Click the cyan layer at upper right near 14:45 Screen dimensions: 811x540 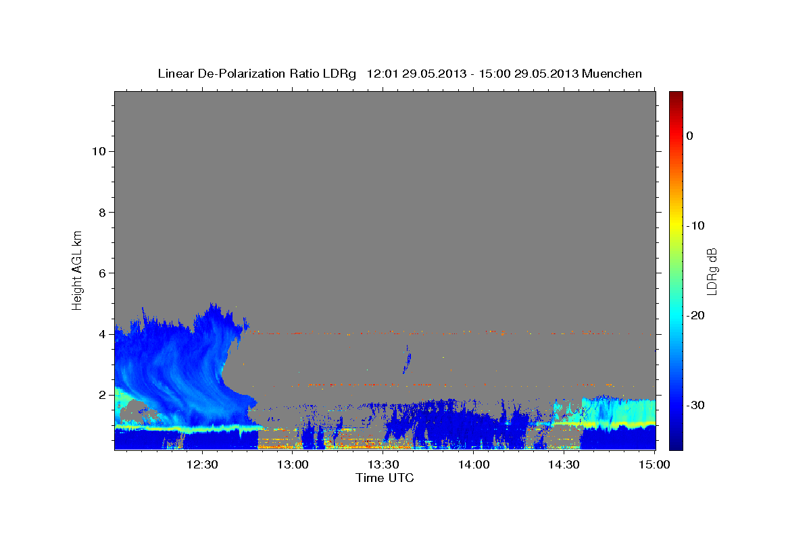click(618, 410)
